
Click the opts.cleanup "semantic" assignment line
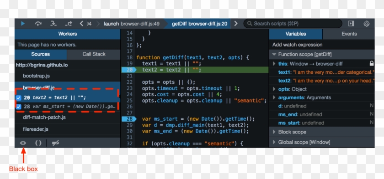click(x=204, y=101)
